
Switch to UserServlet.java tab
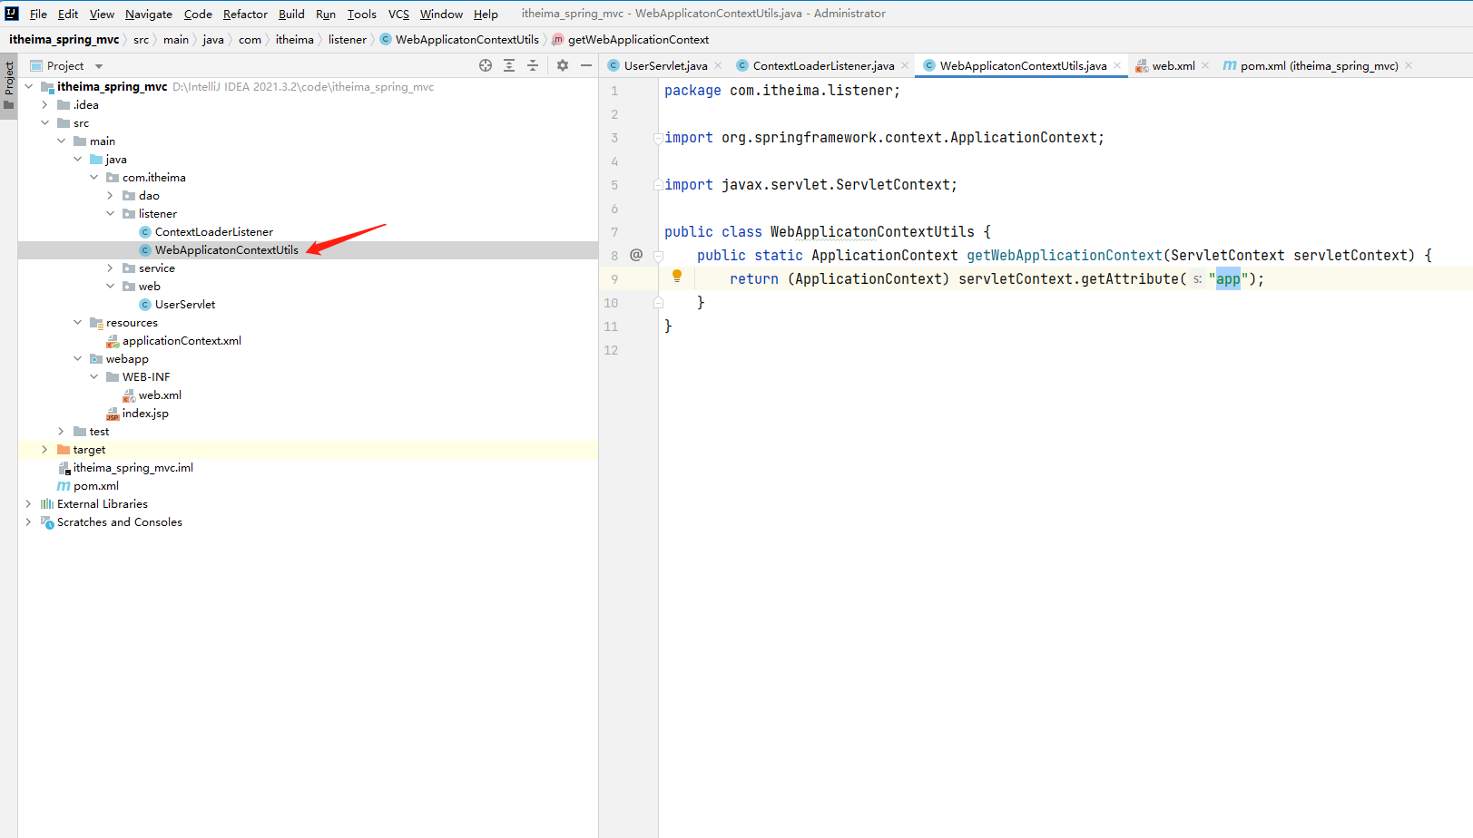coord(665,65)
